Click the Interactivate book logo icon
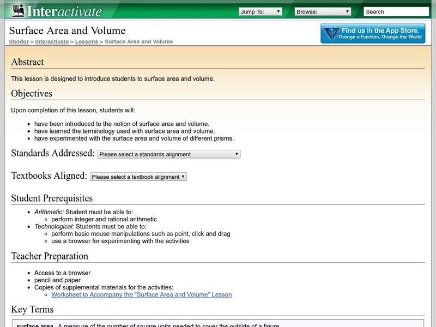This screenshot has width=436, height=327. (19, 11)
